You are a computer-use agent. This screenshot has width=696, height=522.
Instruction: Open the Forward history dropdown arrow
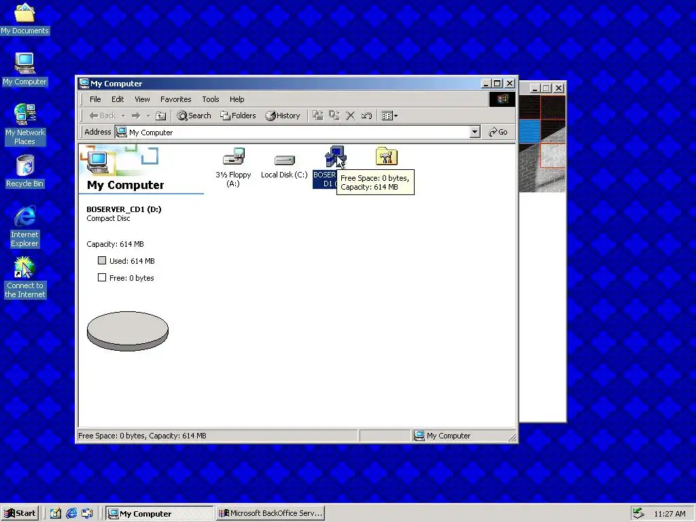[148, 116]
